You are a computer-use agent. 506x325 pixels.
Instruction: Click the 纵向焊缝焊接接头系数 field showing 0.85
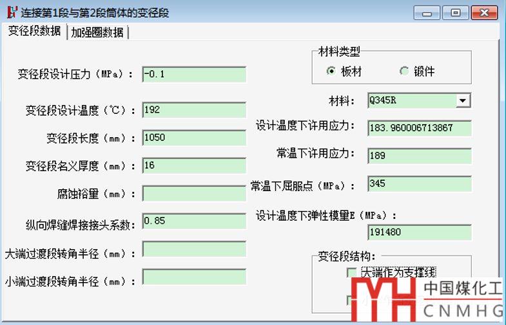tap(194, 221)
